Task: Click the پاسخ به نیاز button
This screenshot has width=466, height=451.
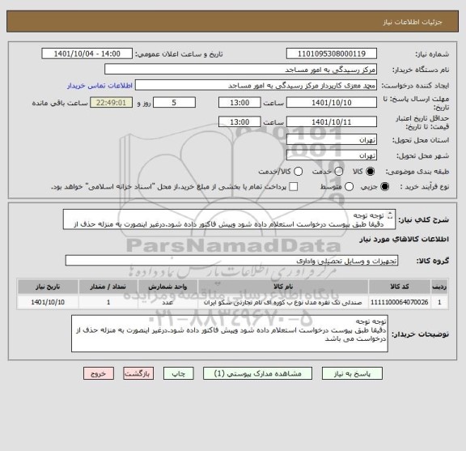Action: pyautogui.click(x=352, y=373)
